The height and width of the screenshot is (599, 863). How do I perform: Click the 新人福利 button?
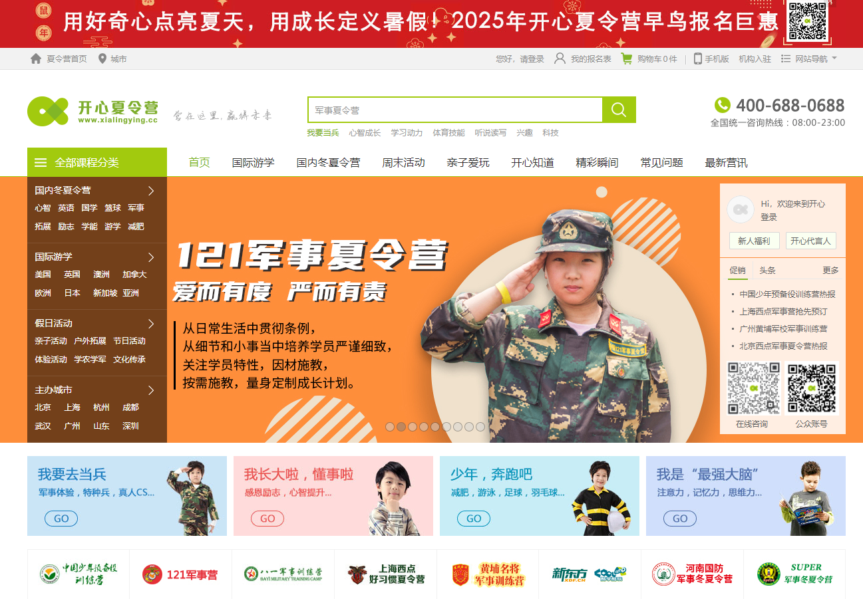point(754,241)
